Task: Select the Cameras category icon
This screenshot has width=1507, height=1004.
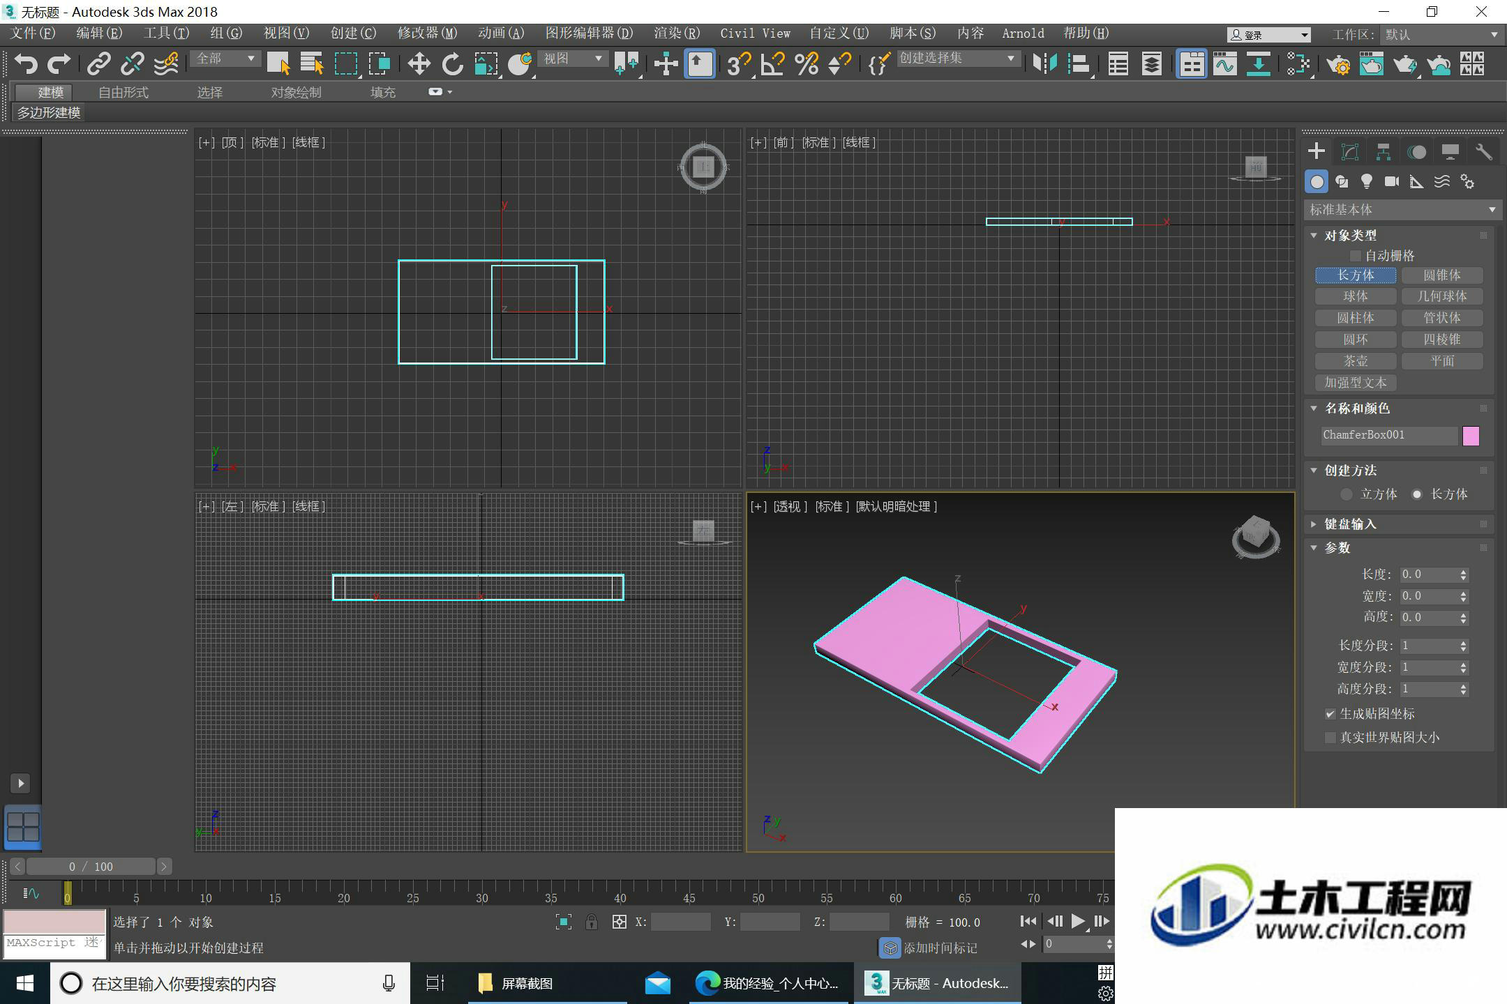Action: click(1392, 182)
